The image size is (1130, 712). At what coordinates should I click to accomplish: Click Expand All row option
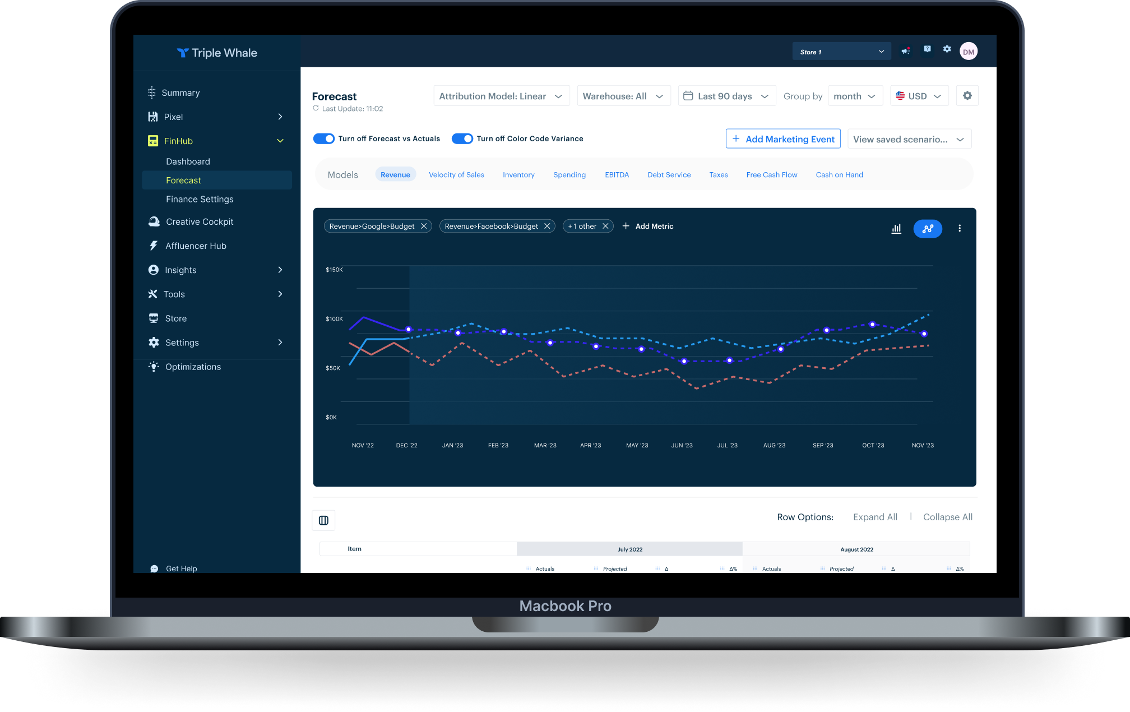pyautogui.click(x=875, y=517)
